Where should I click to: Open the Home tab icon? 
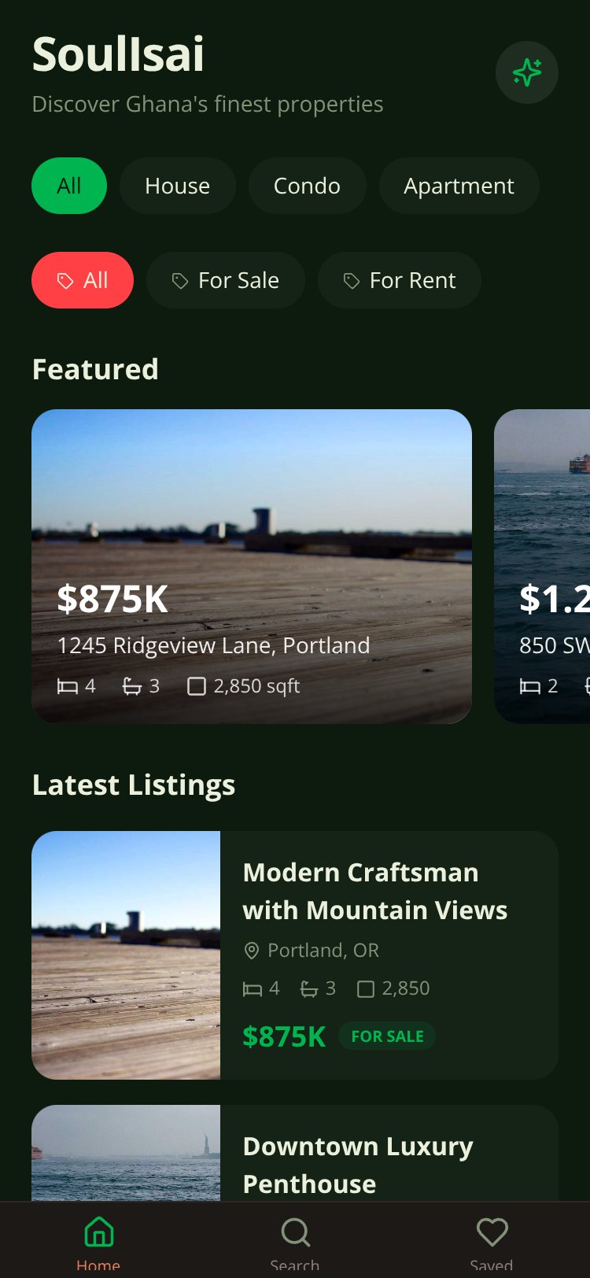tap(99, 1232)
